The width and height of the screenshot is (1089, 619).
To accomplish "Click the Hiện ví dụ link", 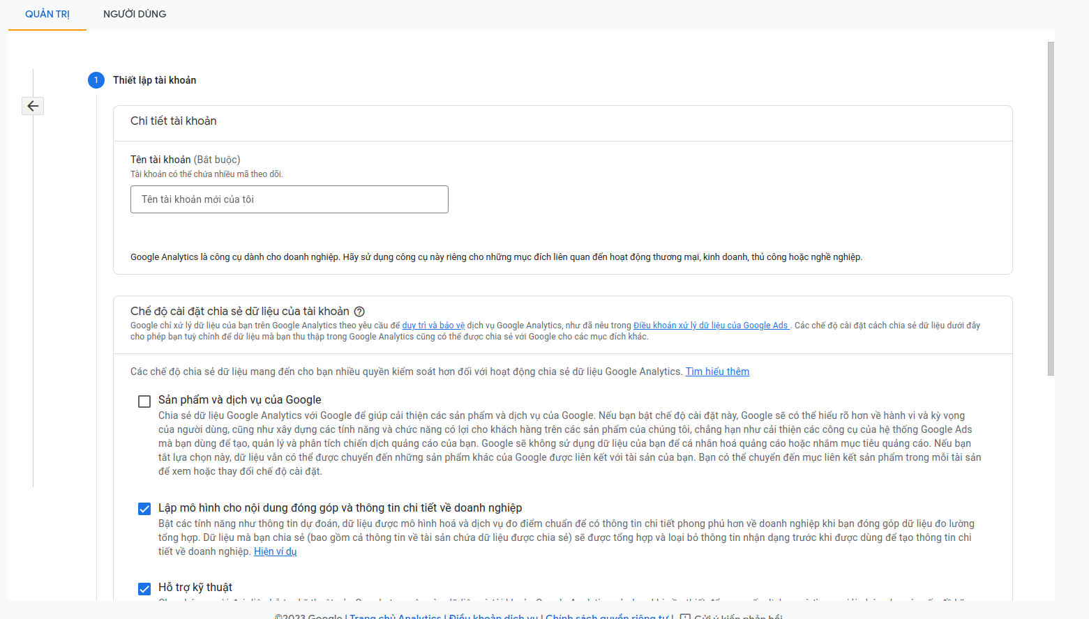I will [276, 551].
